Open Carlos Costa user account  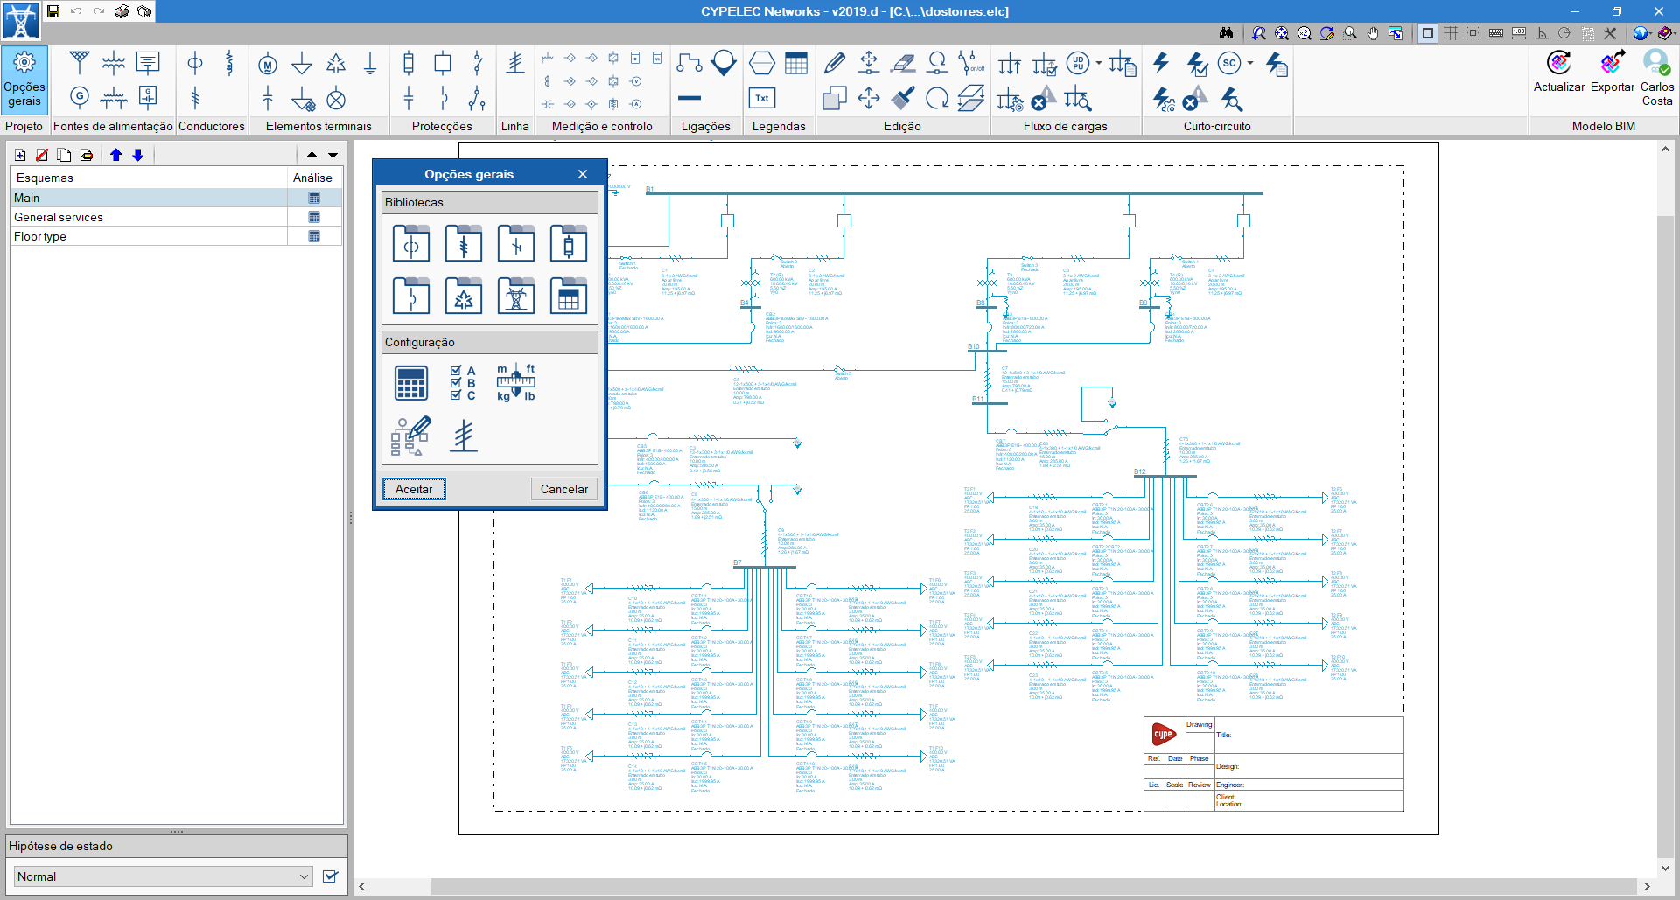click(1656, 79)
